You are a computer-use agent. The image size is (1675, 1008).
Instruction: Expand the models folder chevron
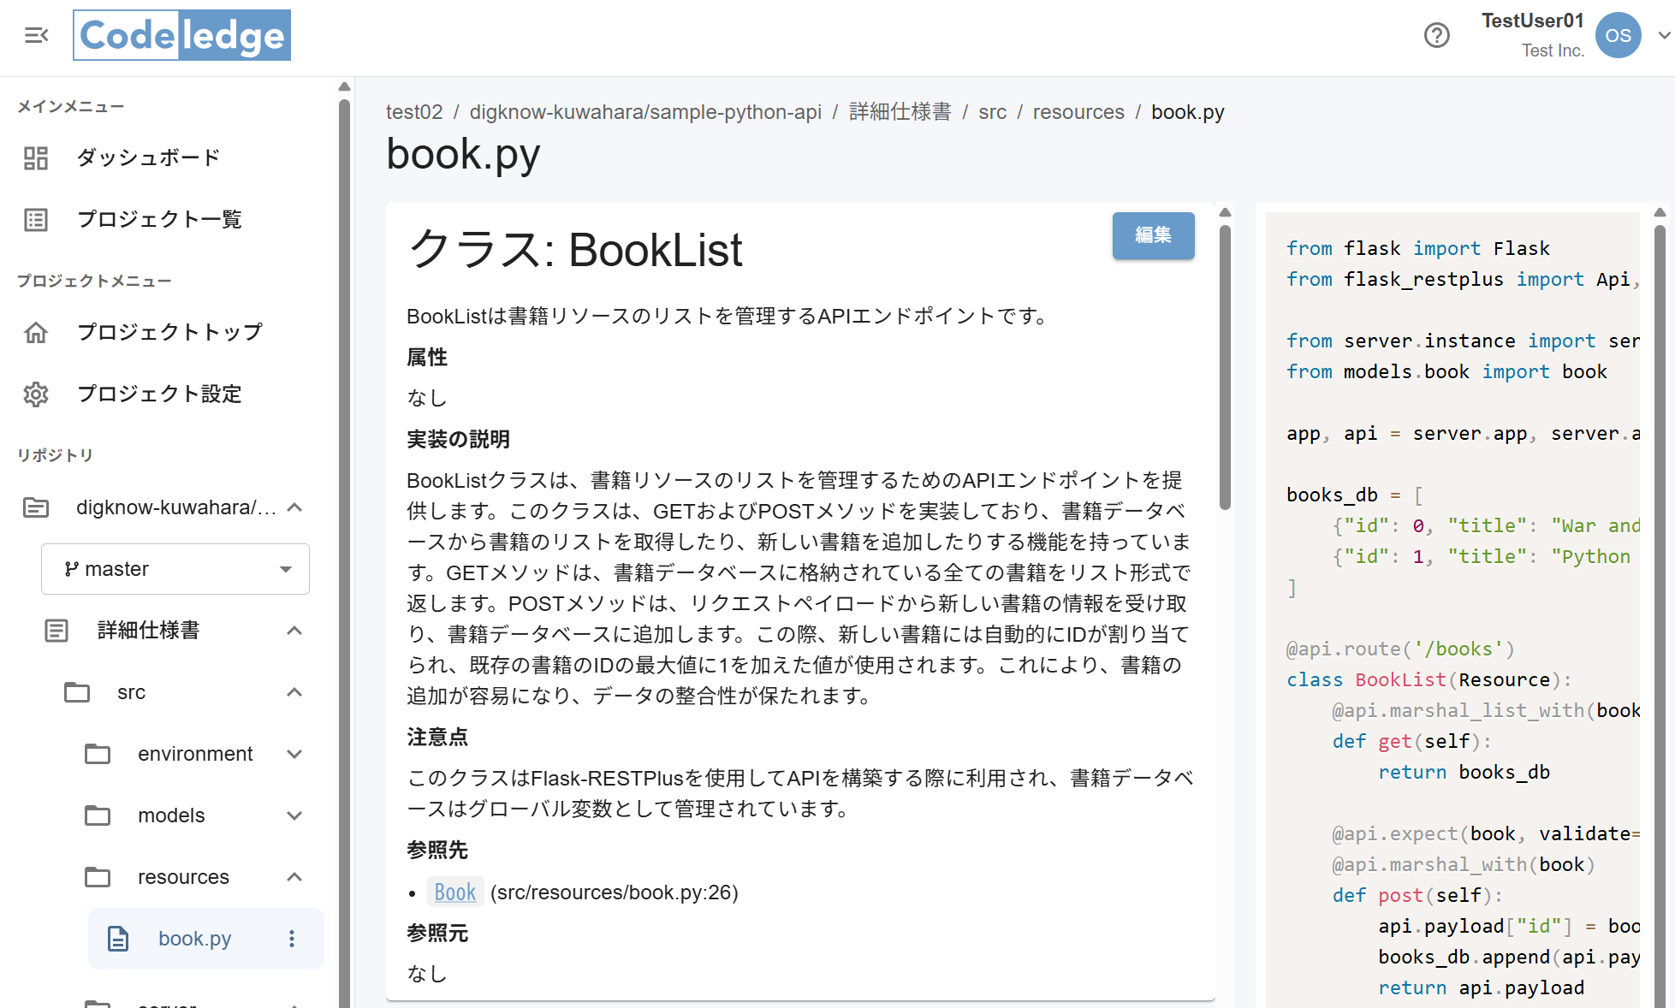click(x=294, y=815)
